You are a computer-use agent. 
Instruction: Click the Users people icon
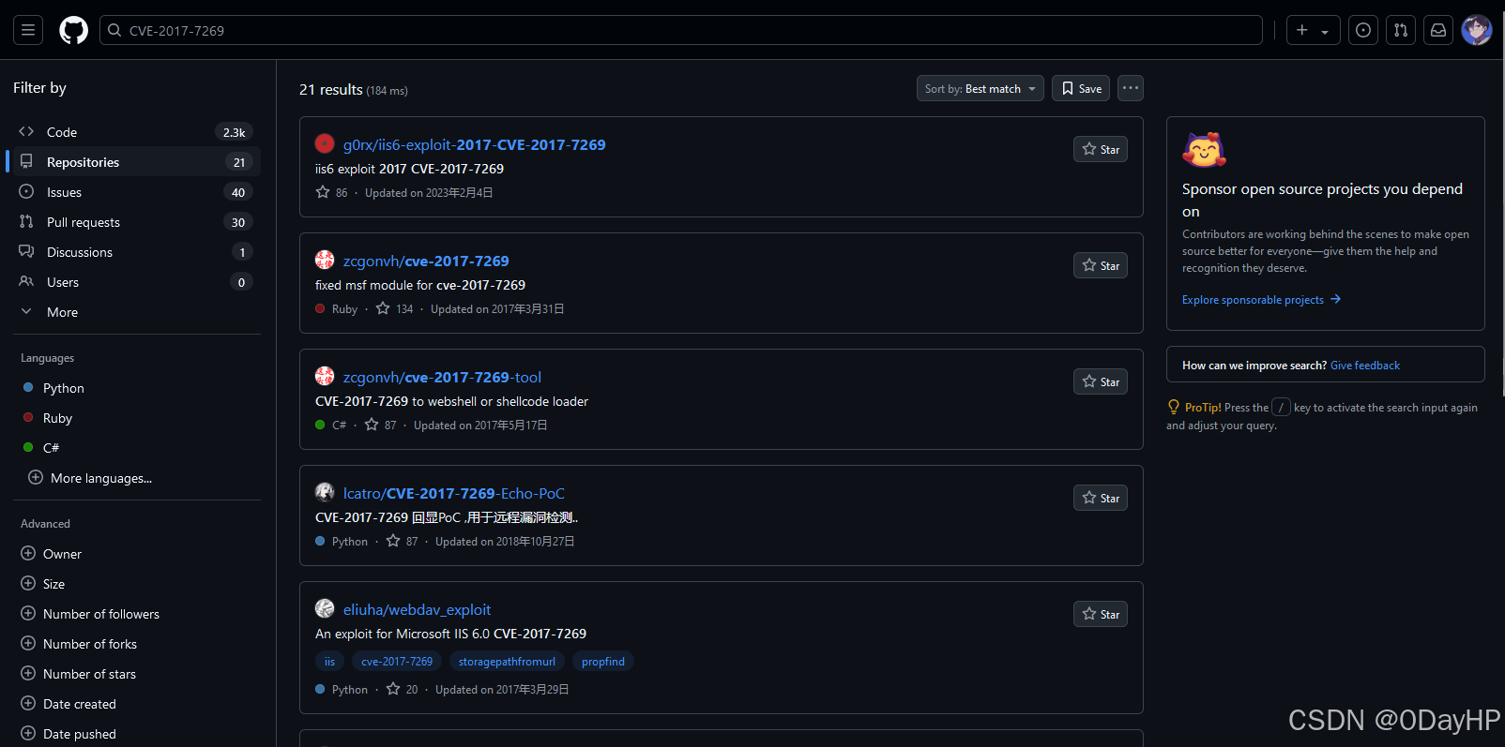[26, 282]
